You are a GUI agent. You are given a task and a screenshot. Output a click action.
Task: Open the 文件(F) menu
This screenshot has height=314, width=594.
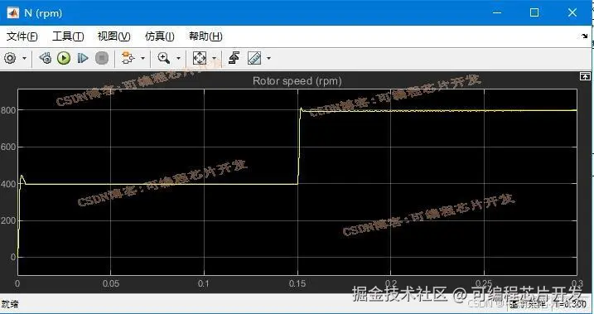22,36
